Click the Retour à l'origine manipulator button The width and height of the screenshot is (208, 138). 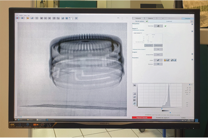(x=158, y=26)
